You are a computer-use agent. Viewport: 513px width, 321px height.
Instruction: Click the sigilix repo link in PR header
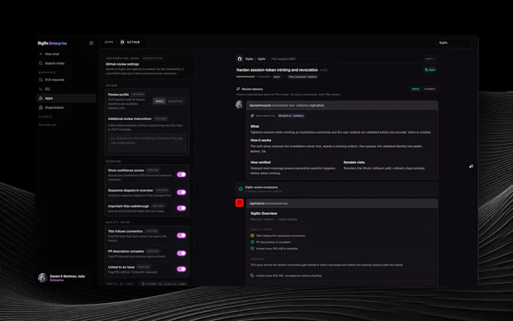[262, 59]
